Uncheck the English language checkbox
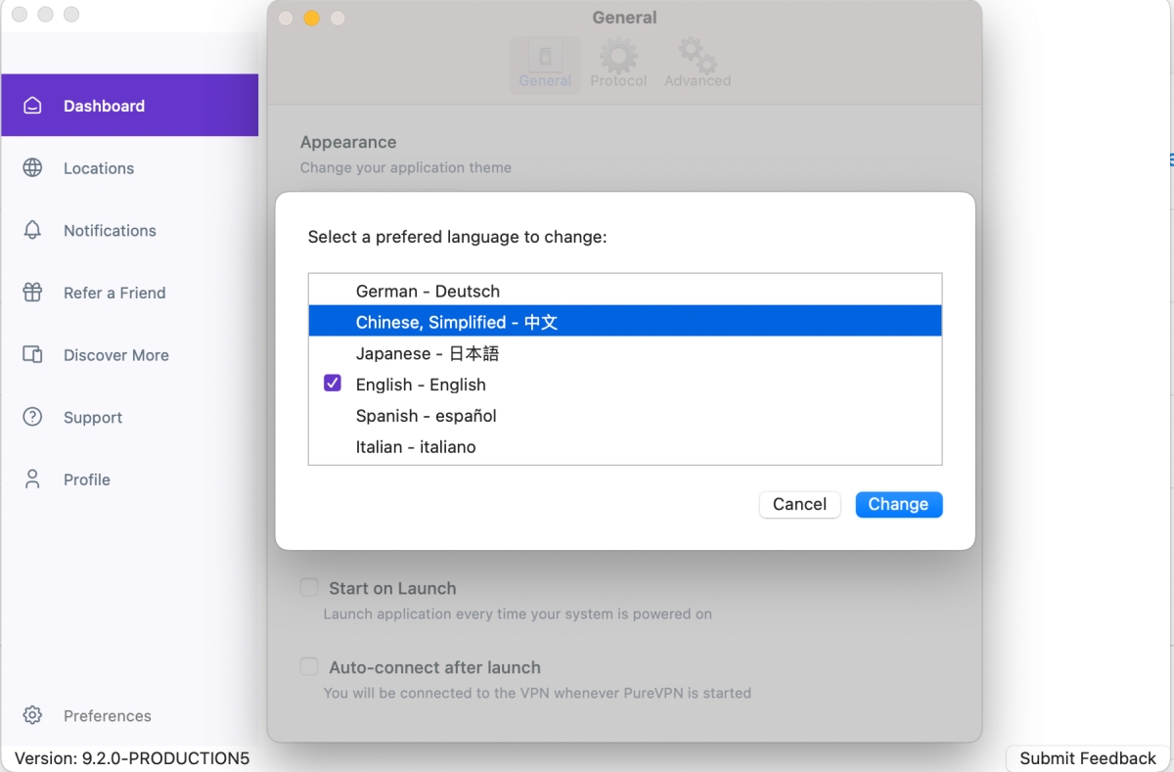Viewport: 1174px width, 772px height. (333, 384)
